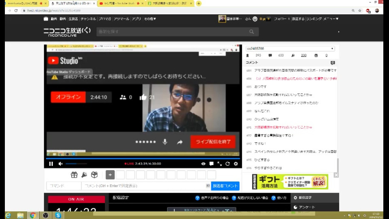Toggle the comment bubble display icon
This screenshot has height=219, width=389.
[x=212, y=163]
